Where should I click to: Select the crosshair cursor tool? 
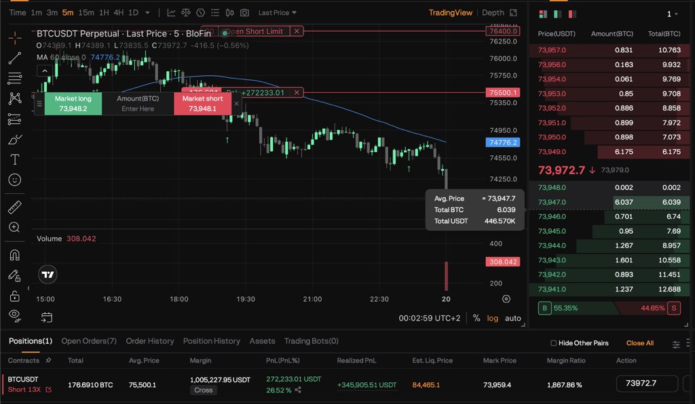click(x=15, y=38)
